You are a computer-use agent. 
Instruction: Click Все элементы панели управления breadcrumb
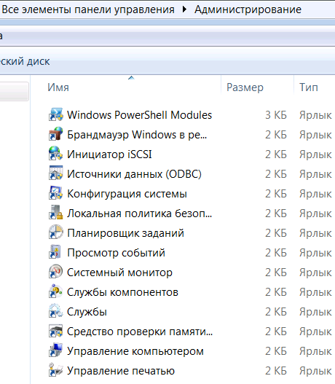click(88, 9)
